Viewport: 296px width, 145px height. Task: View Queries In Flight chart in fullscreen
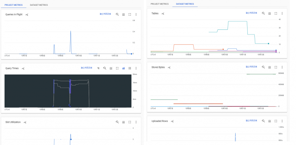130,14
